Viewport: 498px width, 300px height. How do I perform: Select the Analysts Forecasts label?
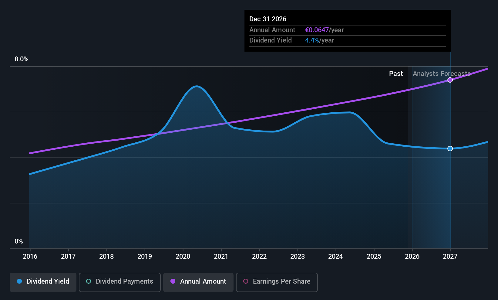click(x=441, y=73)
